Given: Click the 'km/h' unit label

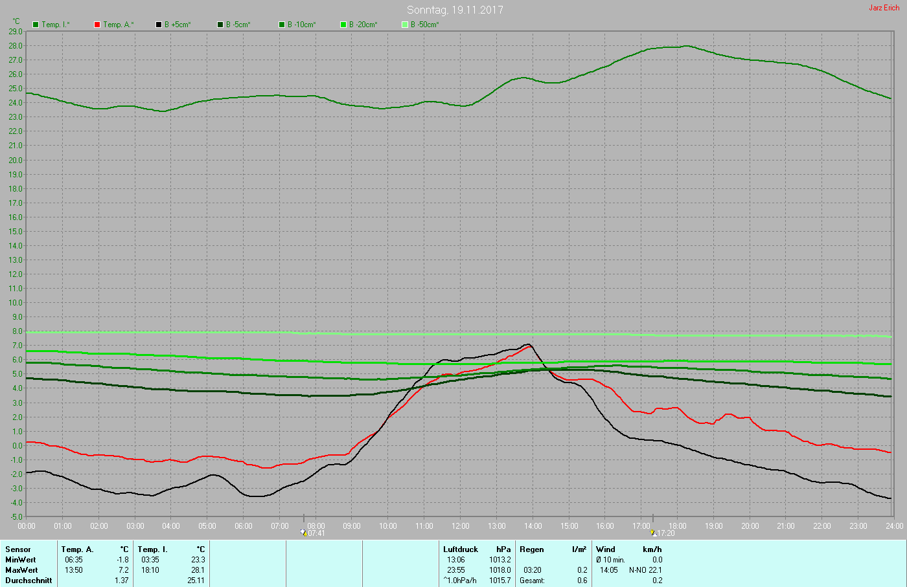Looking at the screenshot, I should 652,549.
